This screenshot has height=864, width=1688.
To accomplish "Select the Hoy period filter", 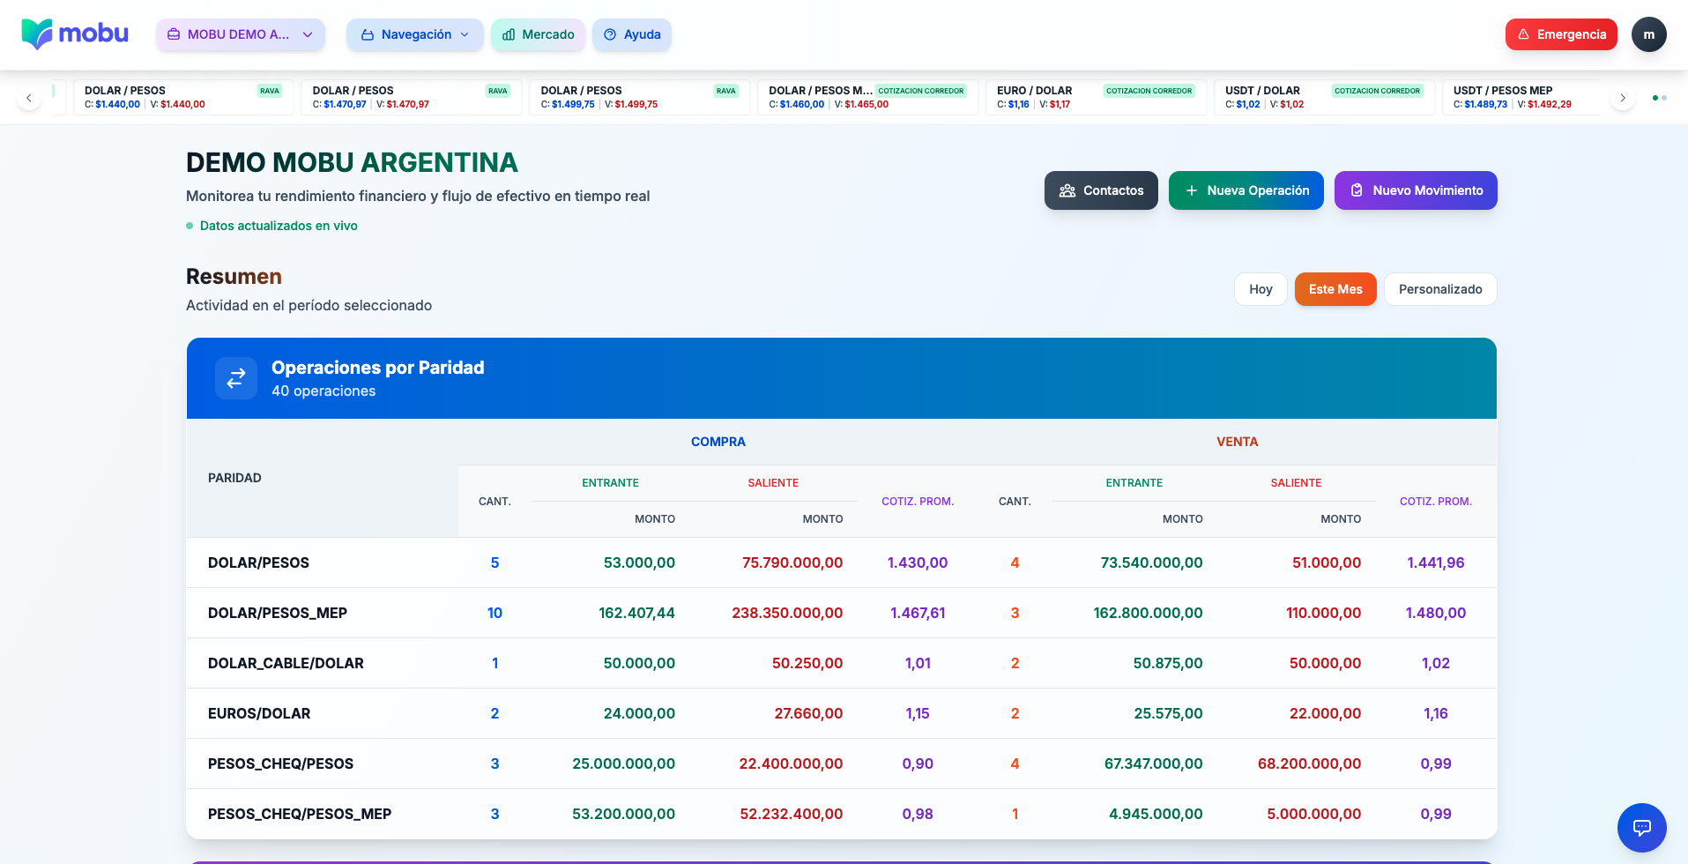I will [x=1260, y=289].
